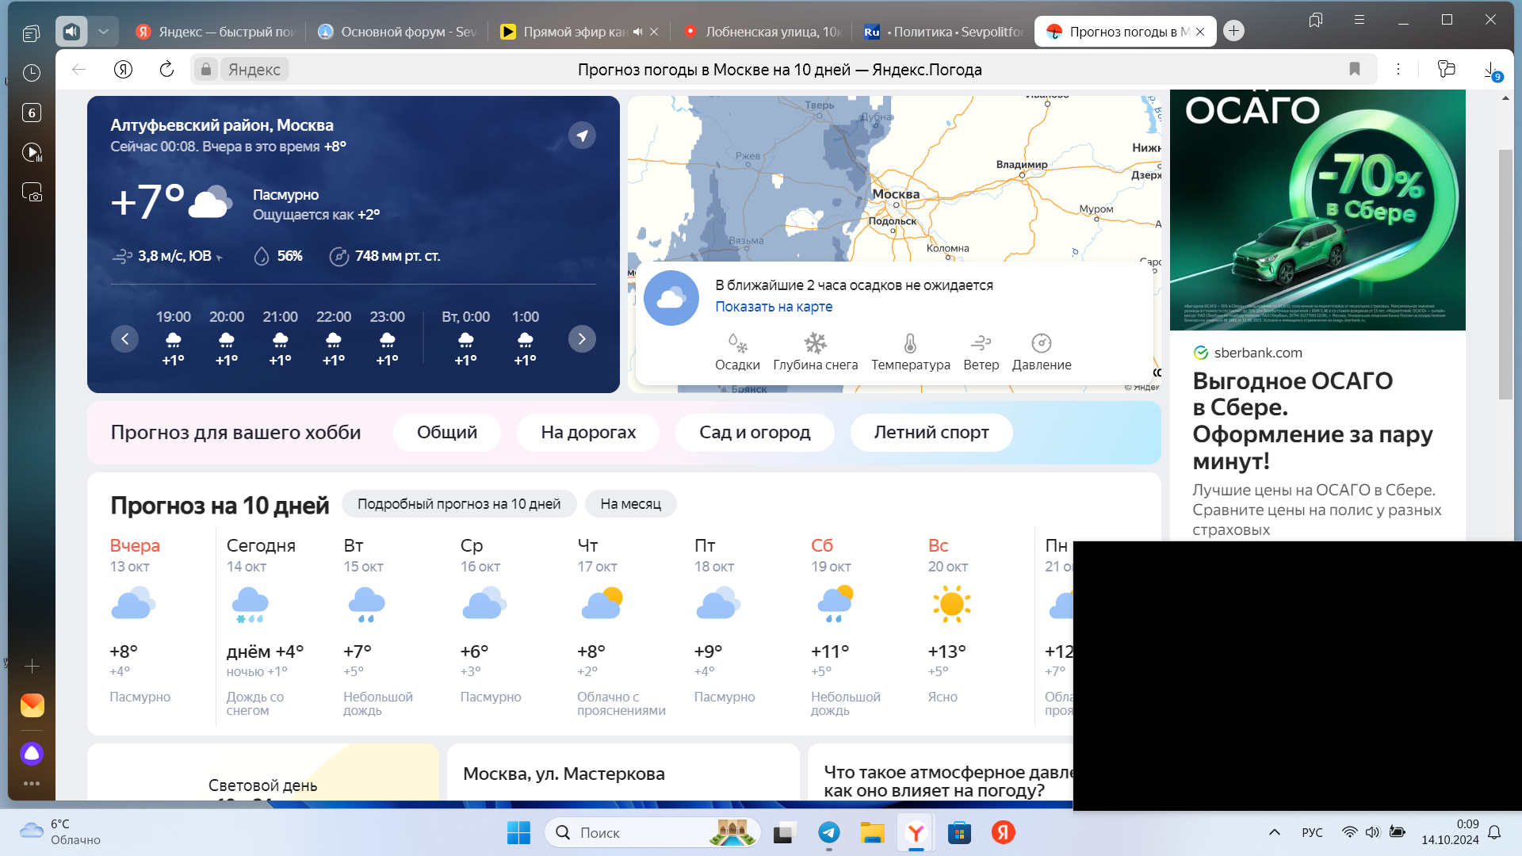
Task: Select the Pressure map layer icon
Action: tap(1041, 343)
